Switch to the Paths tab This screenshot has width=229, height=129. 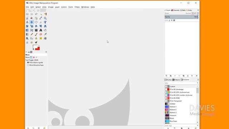coord(183,10)
